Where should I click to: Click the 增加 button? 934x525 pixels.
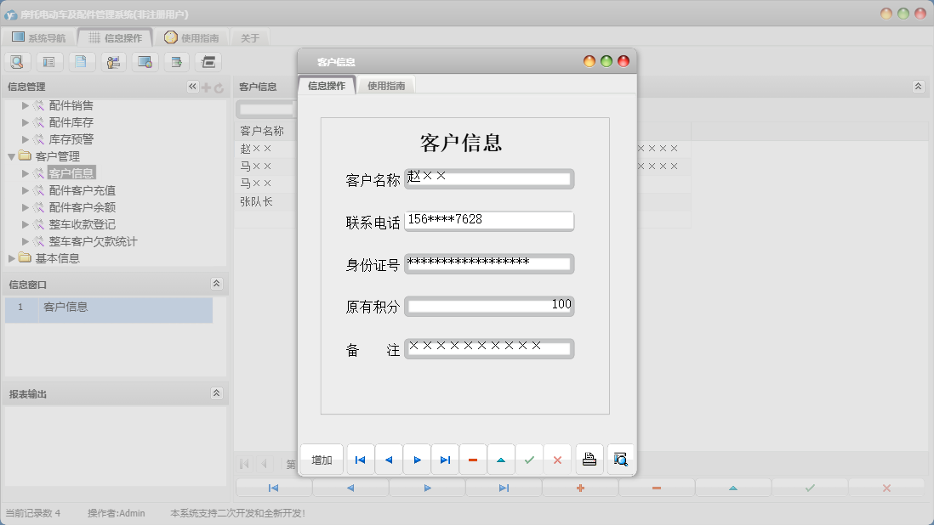click(x=322, y=460)
